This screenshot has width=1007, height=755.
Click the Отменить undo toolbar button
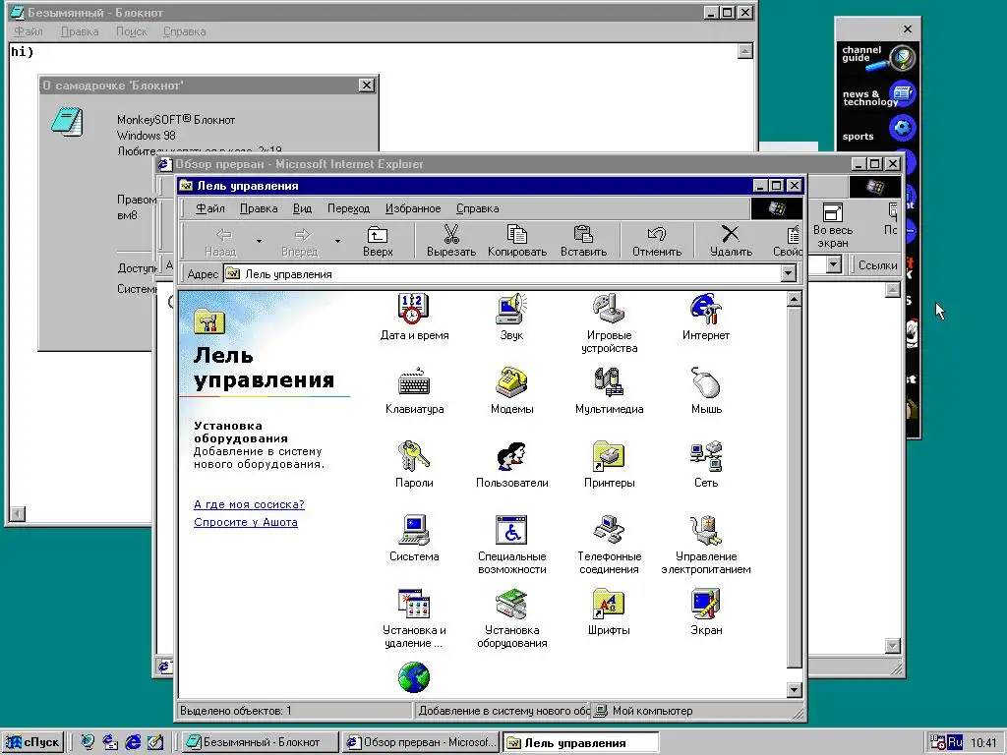click(x=656, y=241)
